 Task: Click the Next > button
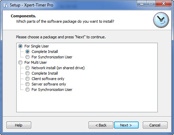(x=126, y=125)
